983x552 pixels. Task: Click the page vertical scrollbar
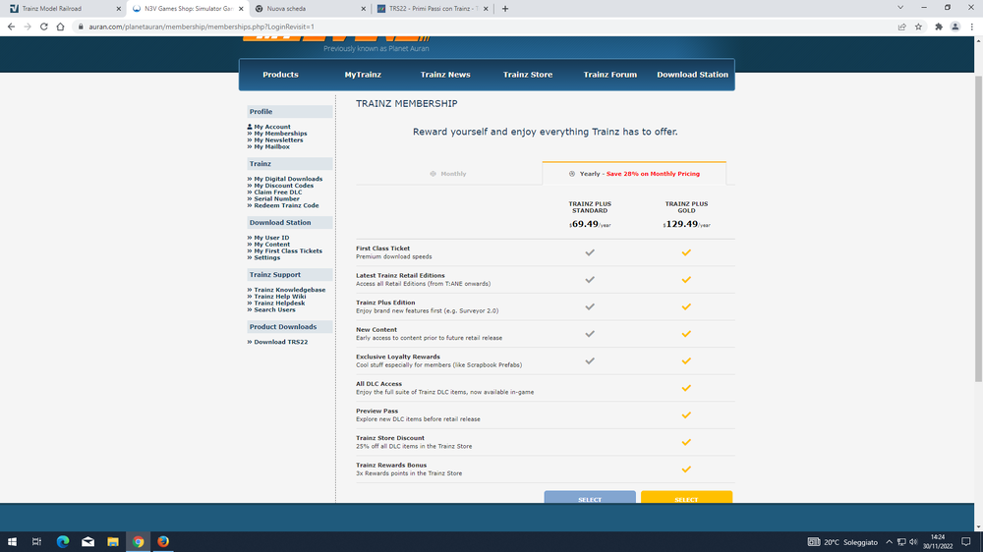978,229
